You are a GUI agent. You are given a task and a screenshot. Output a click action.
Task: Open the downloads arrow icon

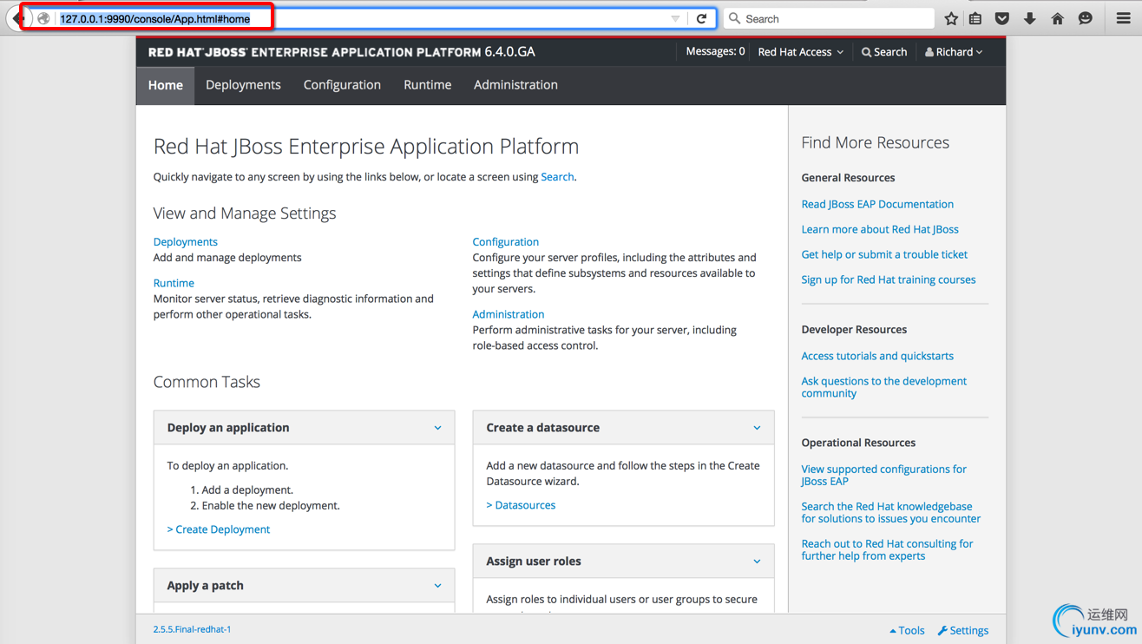[x=1029, y=18]
